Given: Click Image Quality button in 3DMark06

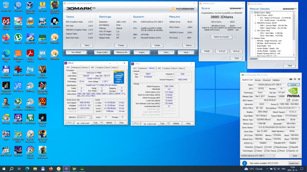Looking at the screenshot, I should click(x=102, y=52).
